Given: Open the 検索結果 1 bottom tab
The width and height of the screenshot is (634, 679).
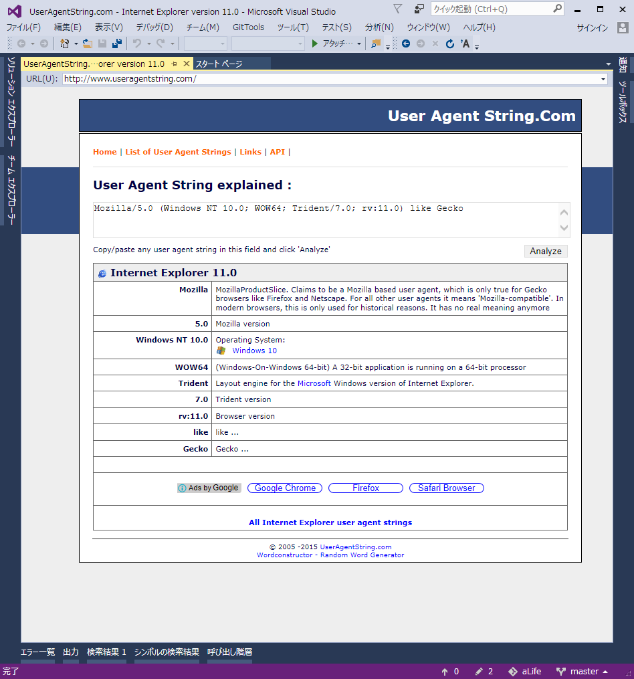Looking at the screenshot, I should (x=106, y=652).
